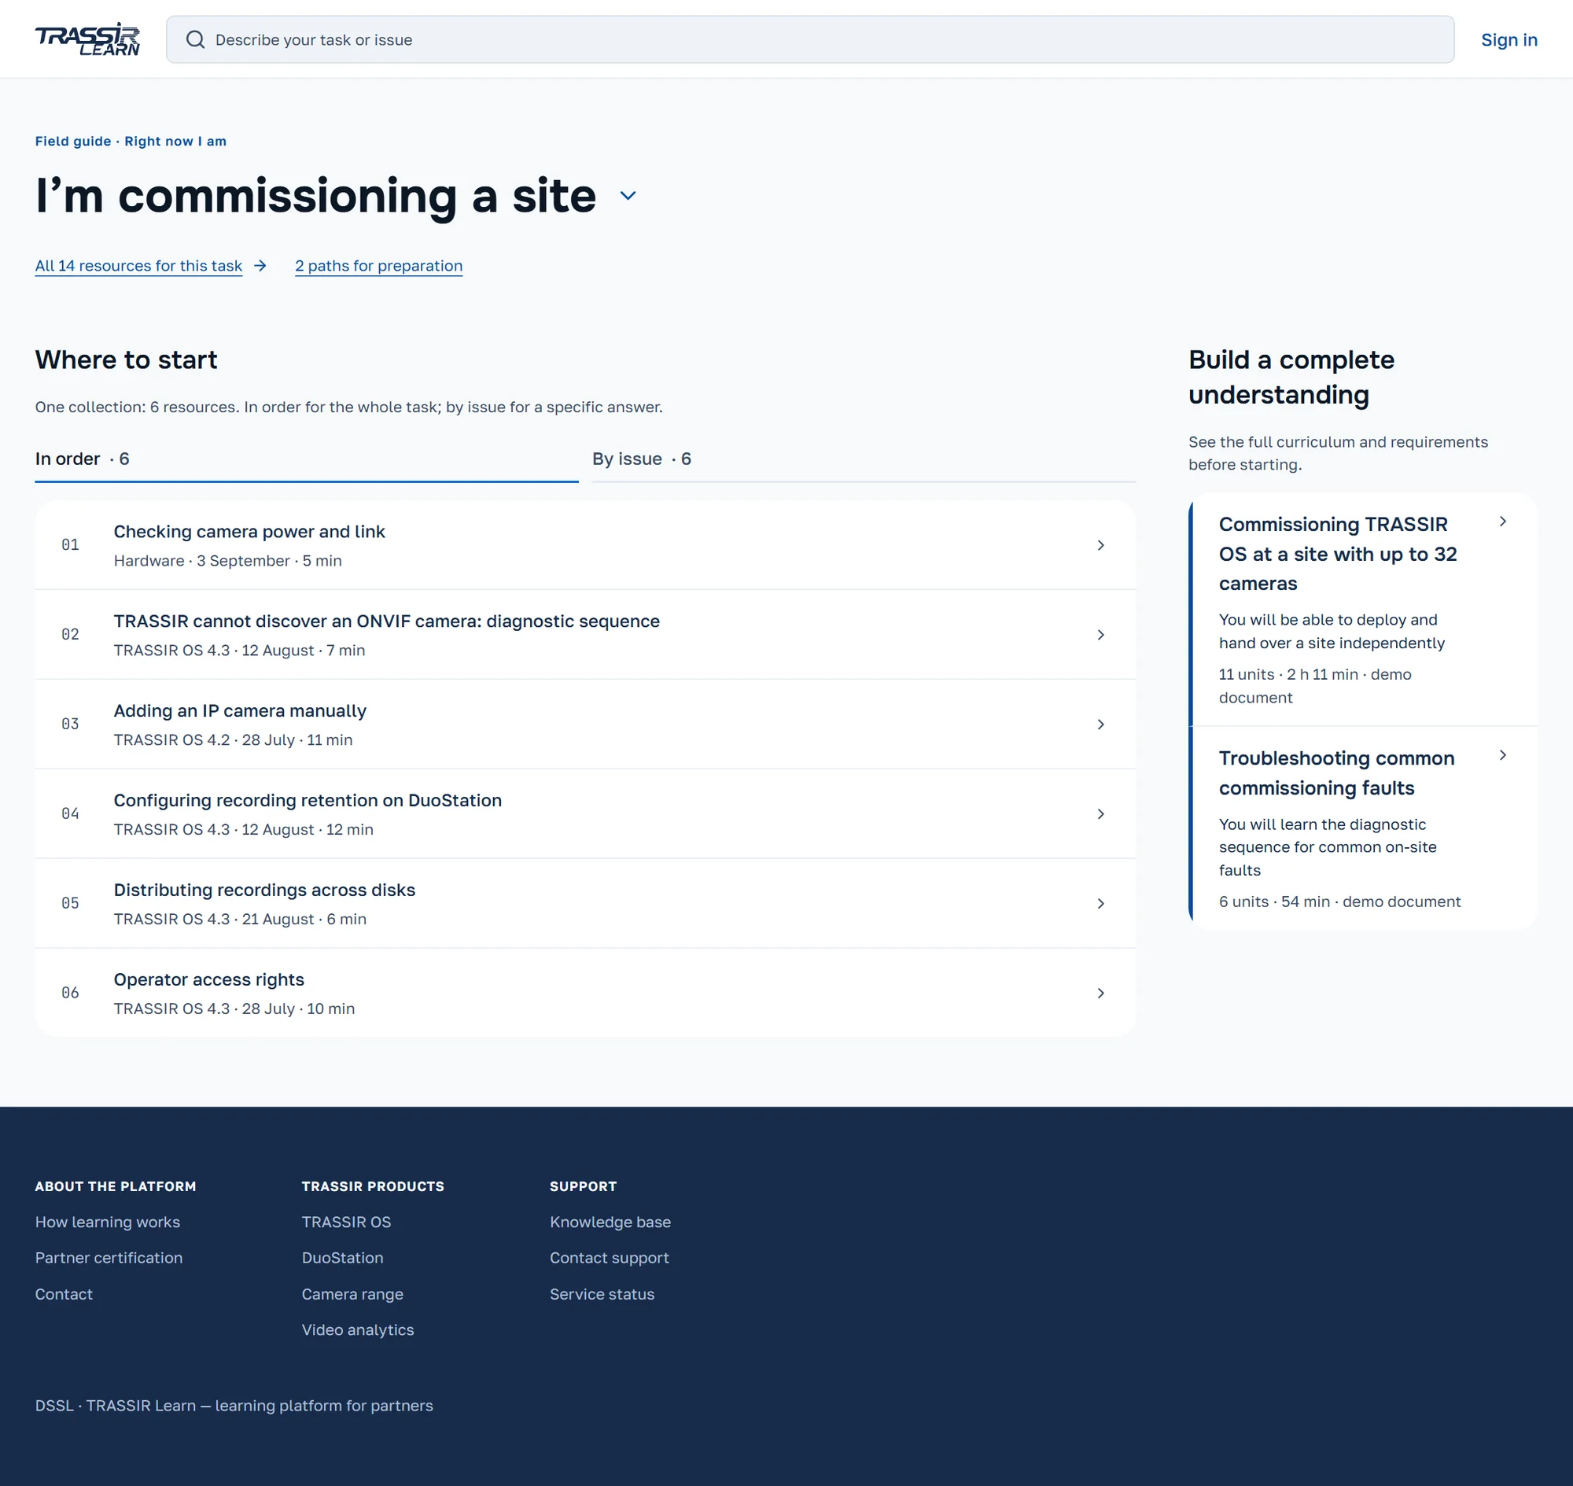The image size is (1573, 1486).
Task: Click 'Service status' footer link
Action: click(x=602, y=1294)
